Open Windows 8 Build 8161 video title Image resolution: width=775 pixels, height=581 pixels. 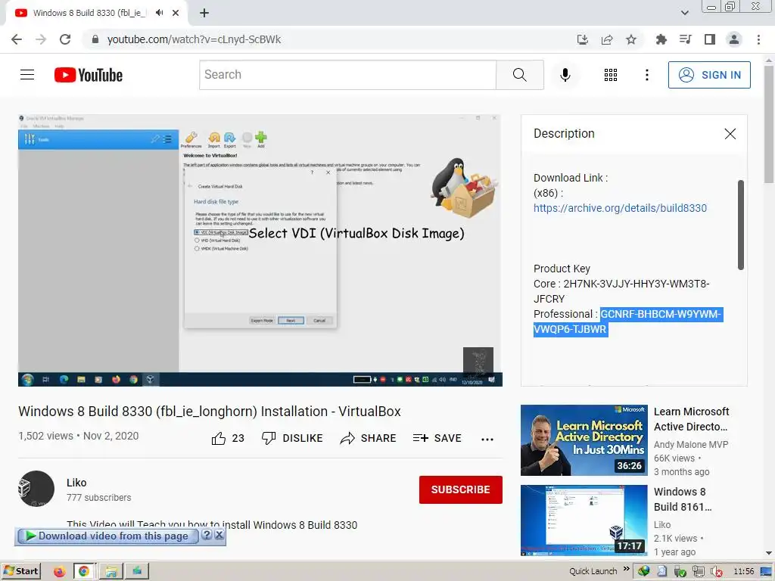point(683,499)
